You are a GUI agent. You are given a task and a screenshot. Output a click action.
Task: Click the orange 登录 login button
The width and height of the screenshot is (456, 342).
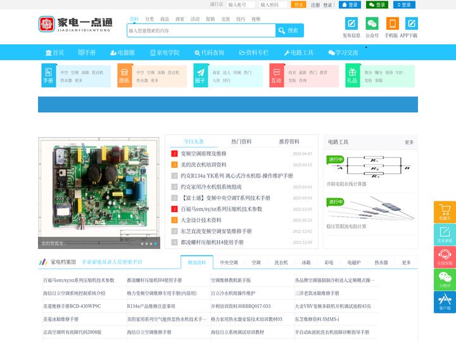point(299,4)
